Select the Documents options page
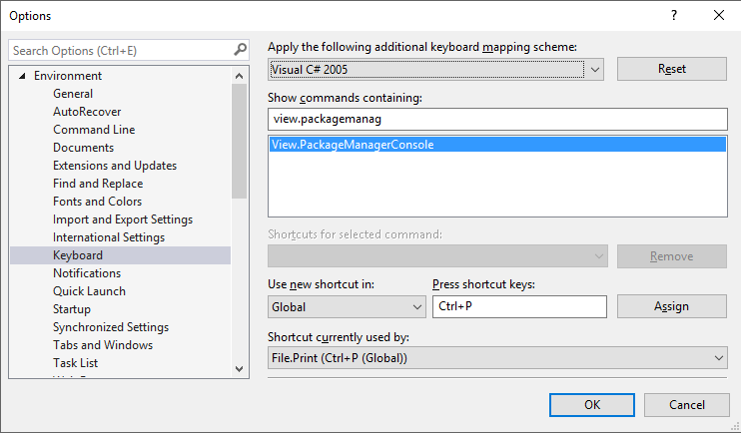This screenshot has width=741, height=433. (83, 148)
